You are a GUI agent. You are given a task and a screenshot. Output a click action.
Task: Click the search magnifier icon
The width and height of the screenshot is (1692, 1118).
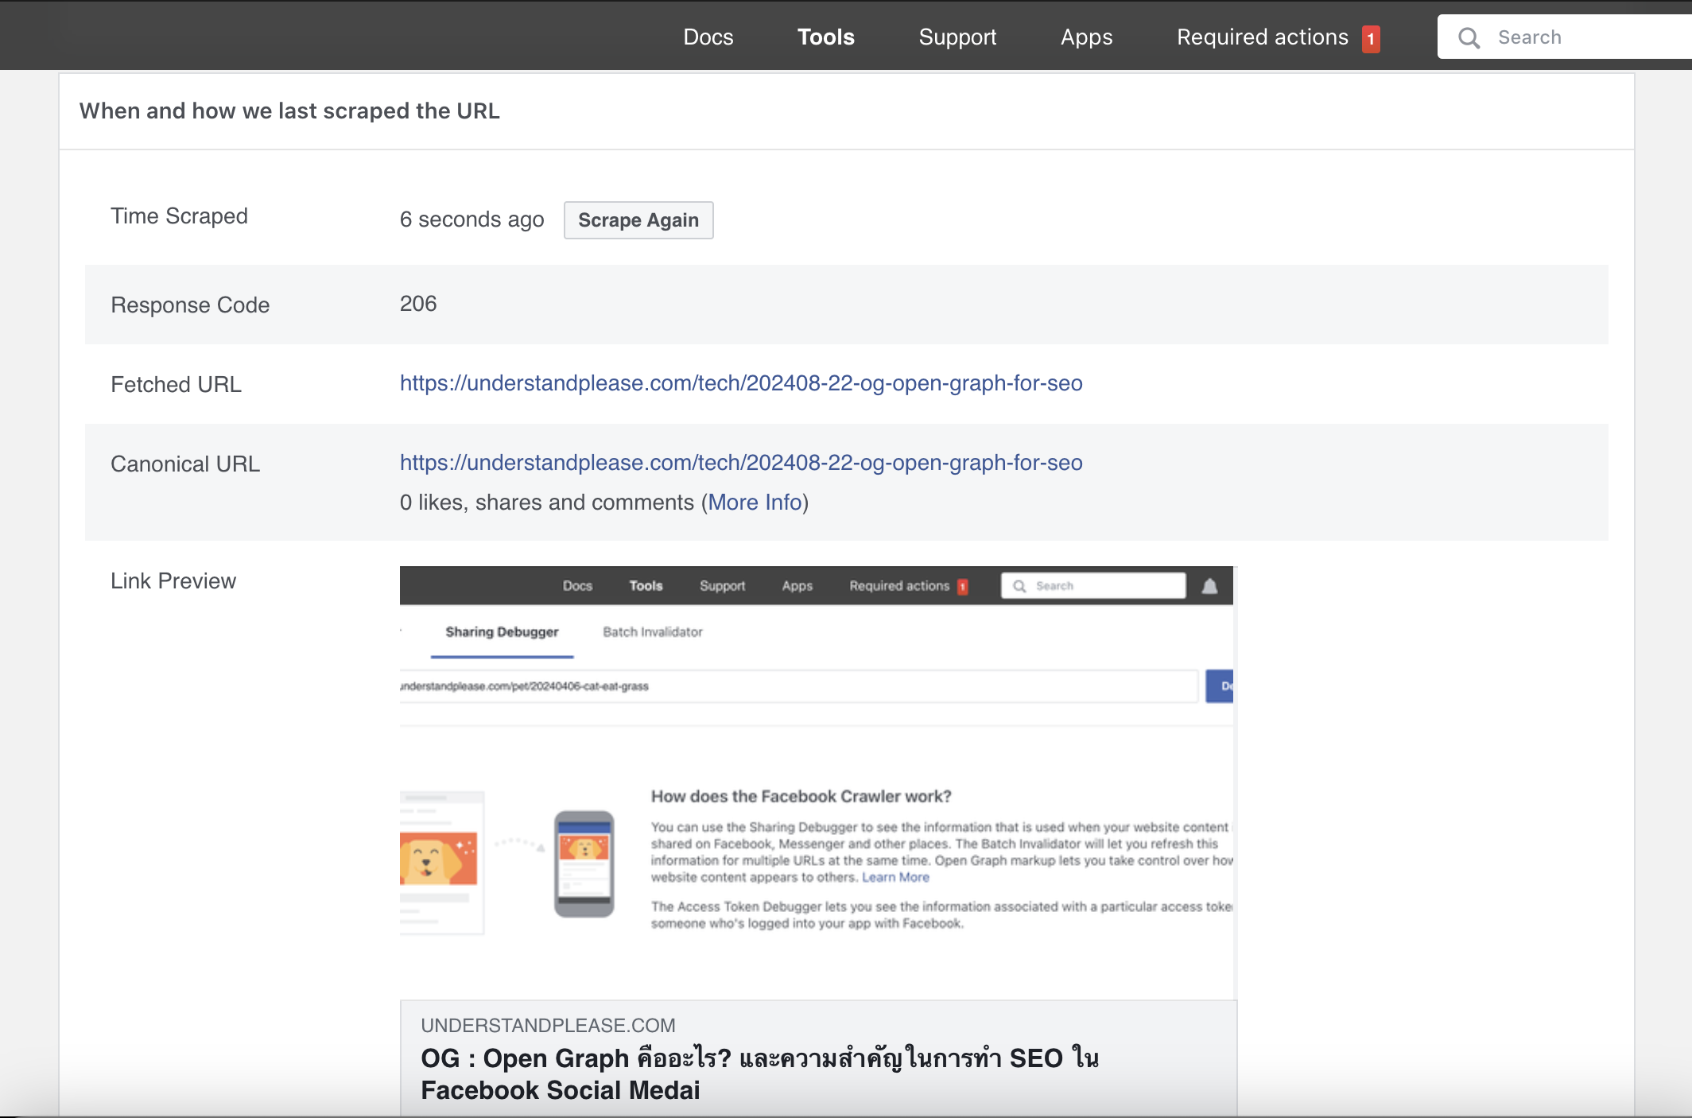point(1469,37)
